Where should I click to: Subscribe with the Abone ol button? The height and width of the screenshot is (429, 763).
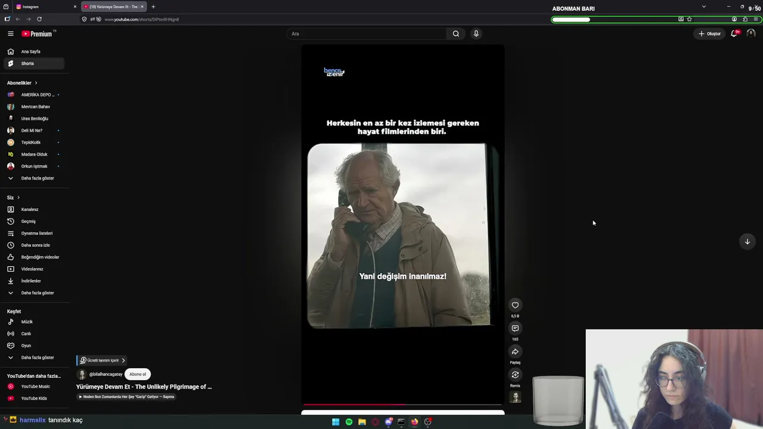click(x=138, y=374)
